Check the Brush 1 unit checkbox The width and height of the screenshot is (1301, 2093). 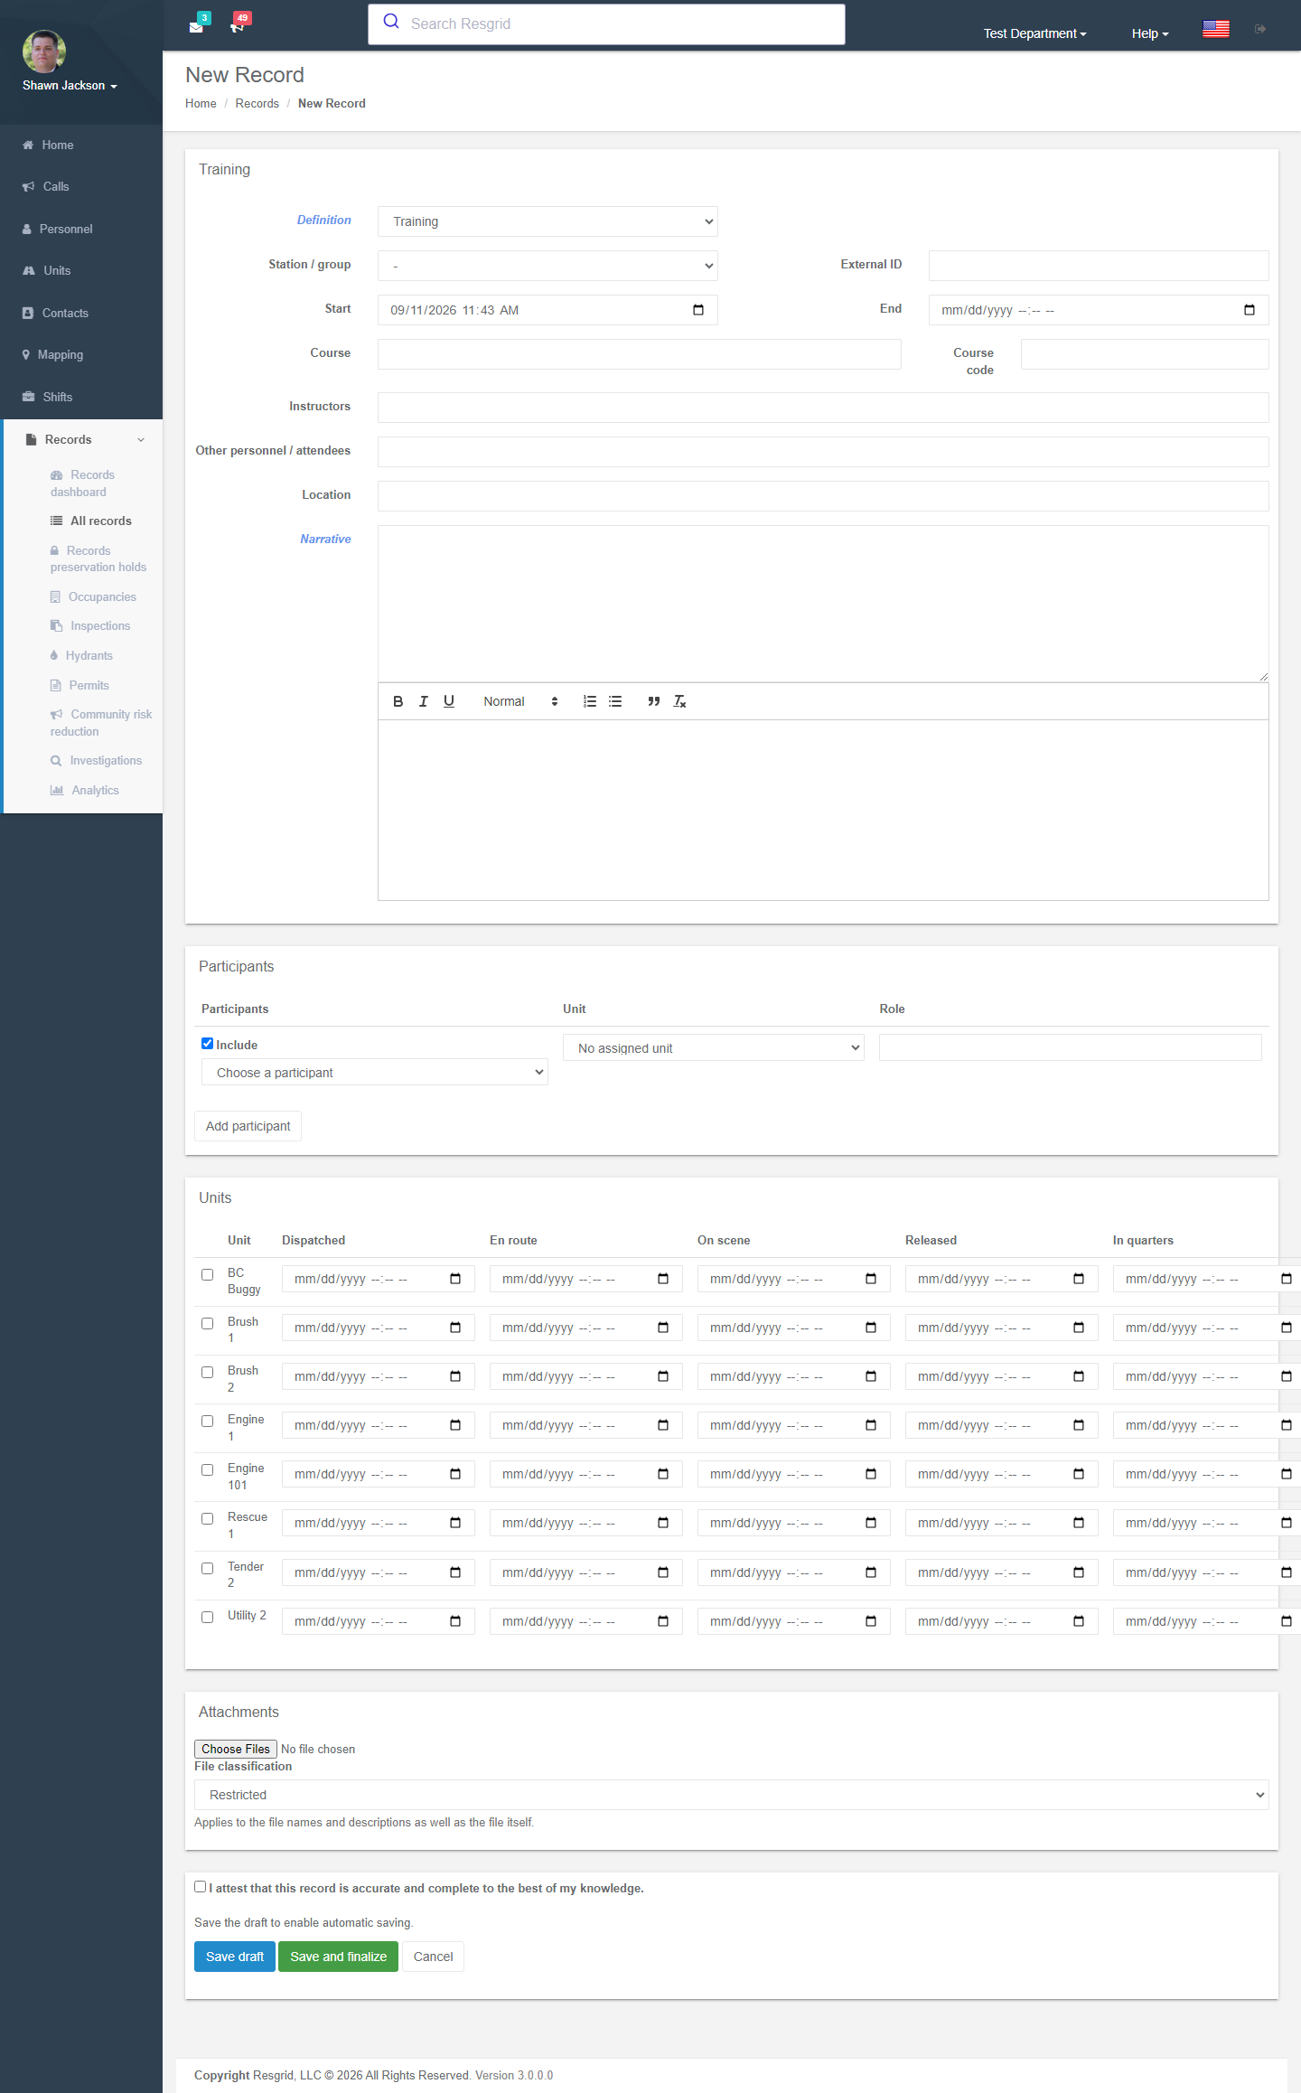pyautogui.click(x=207, y=1323)
